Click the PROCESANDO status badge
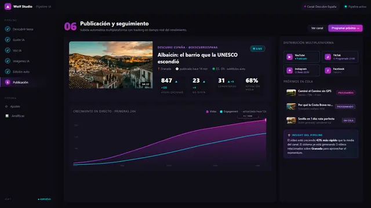 click(345, 92)
